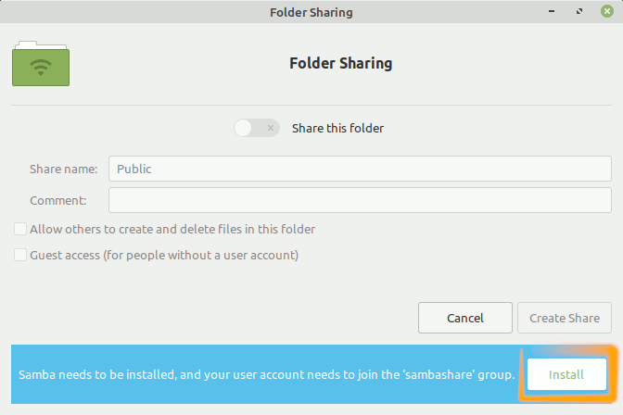
Task: Toggle the Share this folder switch
Action: click(257, 128)
